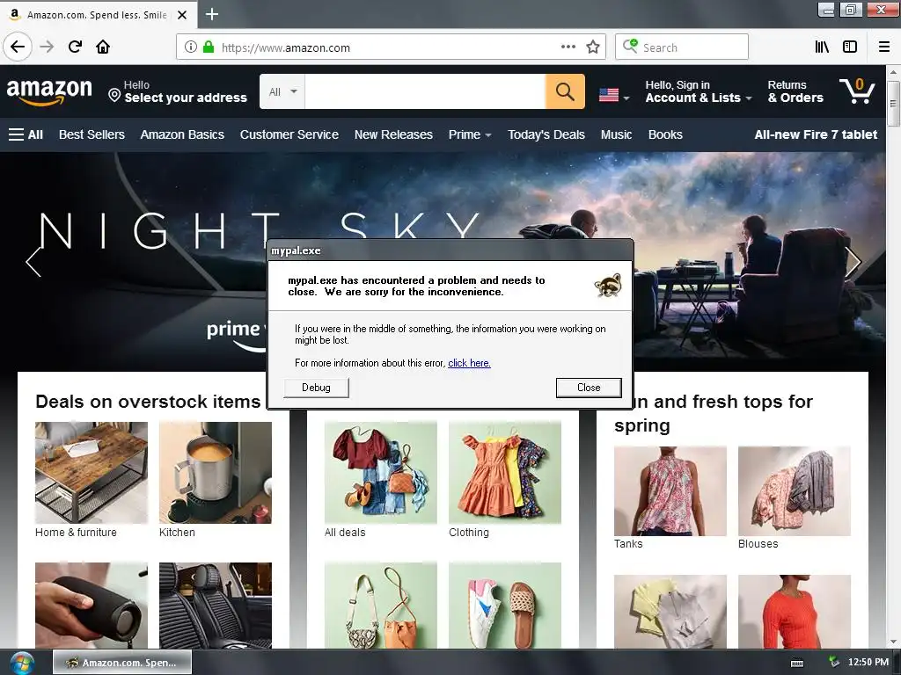Reload the current page
The height and width of the screenshot is (675, 901).
coord(75,47)
